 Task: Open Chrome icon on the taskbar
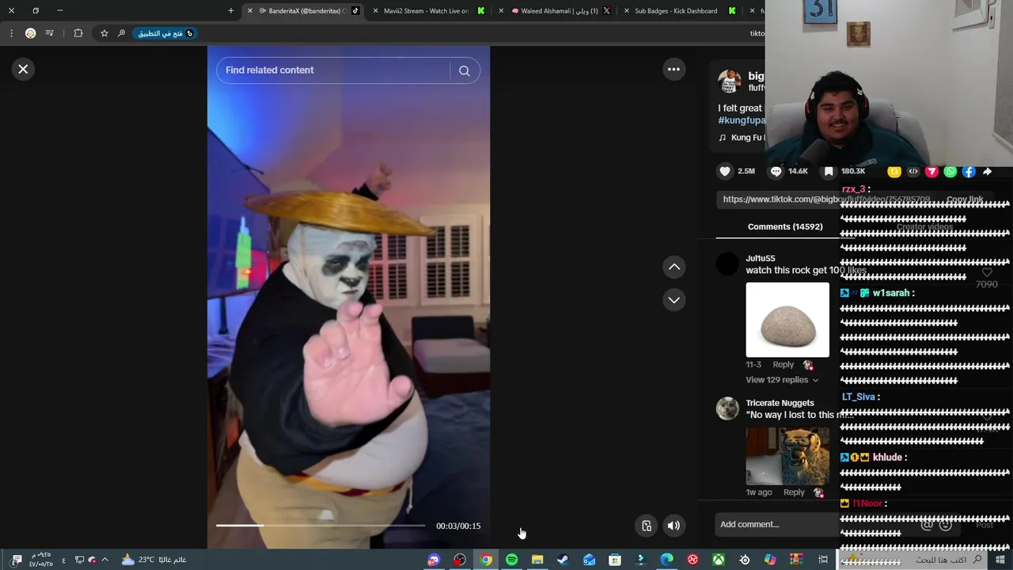coord(486,560)
